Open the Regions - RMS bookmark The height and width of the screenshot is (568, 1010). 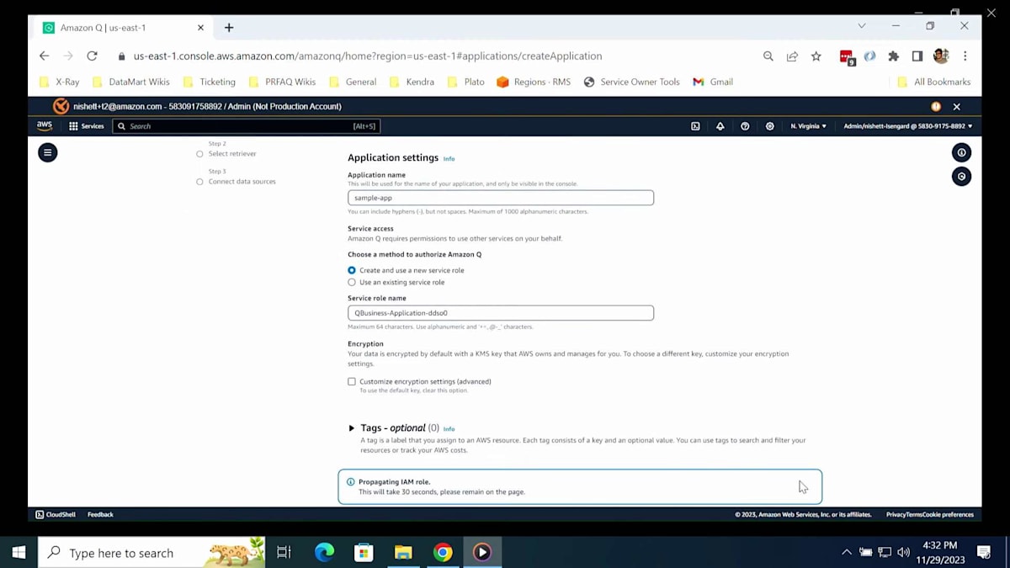(534, 82)
